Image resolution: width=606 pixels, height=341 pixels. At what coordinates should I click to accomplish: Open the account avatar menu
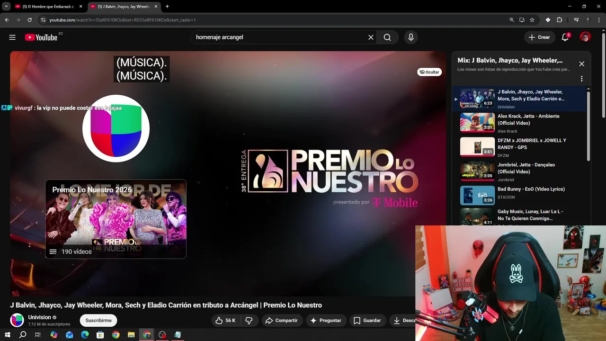tap(585, 37)
